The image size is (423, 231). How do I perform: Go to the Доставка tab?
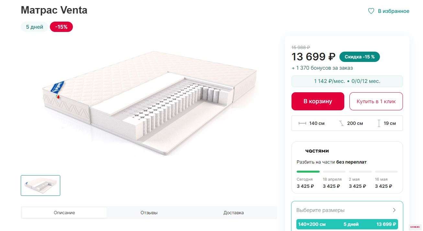point(234,213)
